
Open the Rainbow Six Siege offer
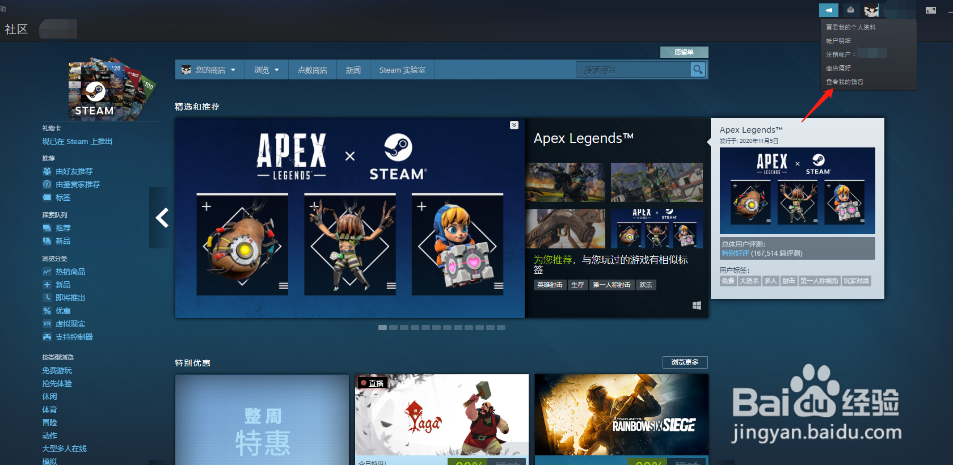click(622, 420)
